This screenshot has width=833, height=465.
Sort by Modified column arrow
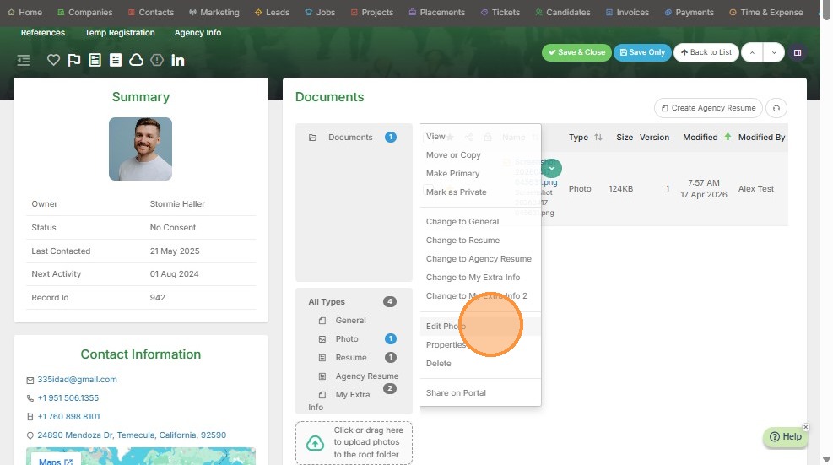click(728, 137)
